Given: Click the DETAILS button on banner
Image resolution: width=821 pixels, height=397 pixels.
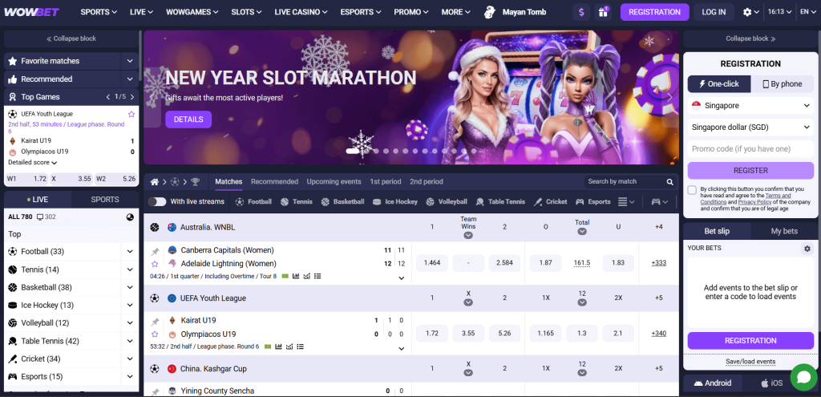Looking at the screenshot, I should point(188,120).
